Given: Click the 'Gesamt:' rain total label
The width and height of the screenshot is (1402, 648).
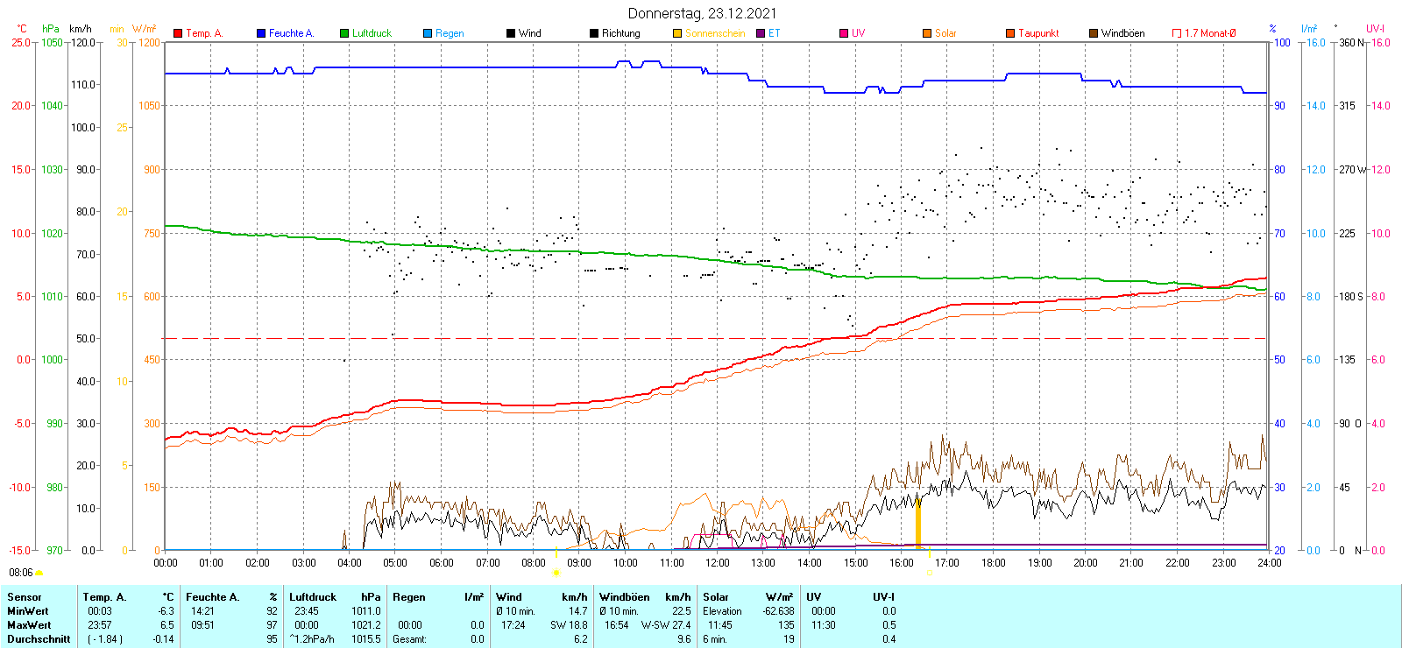Looking at the screenshot, I should point(409,639).
